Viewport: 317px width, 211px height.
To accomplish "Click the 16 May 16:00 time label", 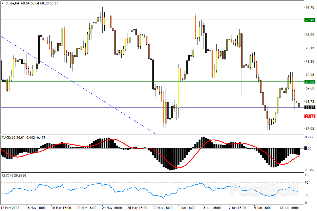I will pyautogui.click(x=36, y=208).
